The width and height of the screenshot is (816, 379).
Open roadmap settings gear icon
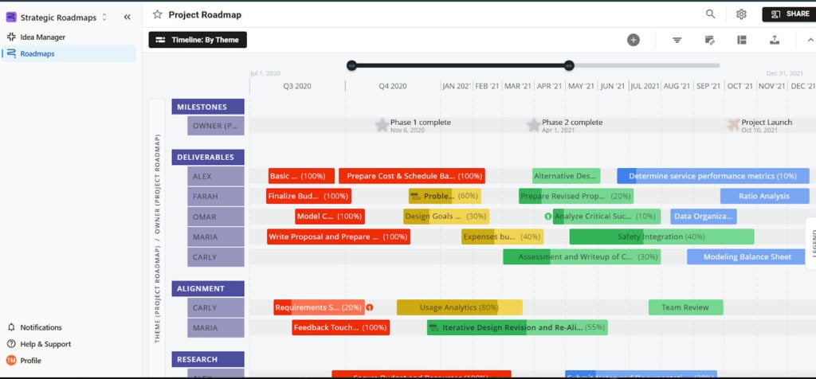[x=741, y=14]
